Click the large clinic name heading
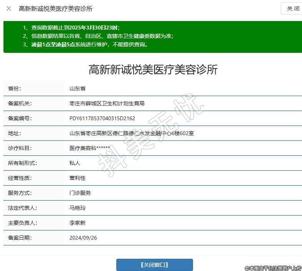Screen dimensions: 302x271 coord(153,69)
